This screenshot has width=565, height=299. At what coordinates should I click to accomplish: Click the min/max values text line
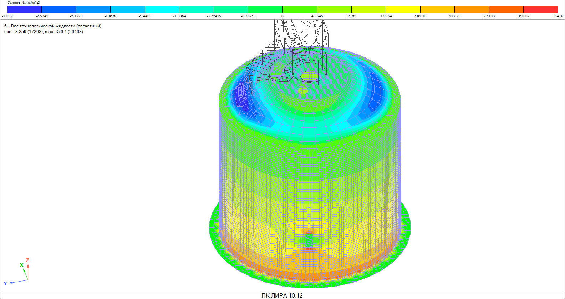[x=44, y=32]
